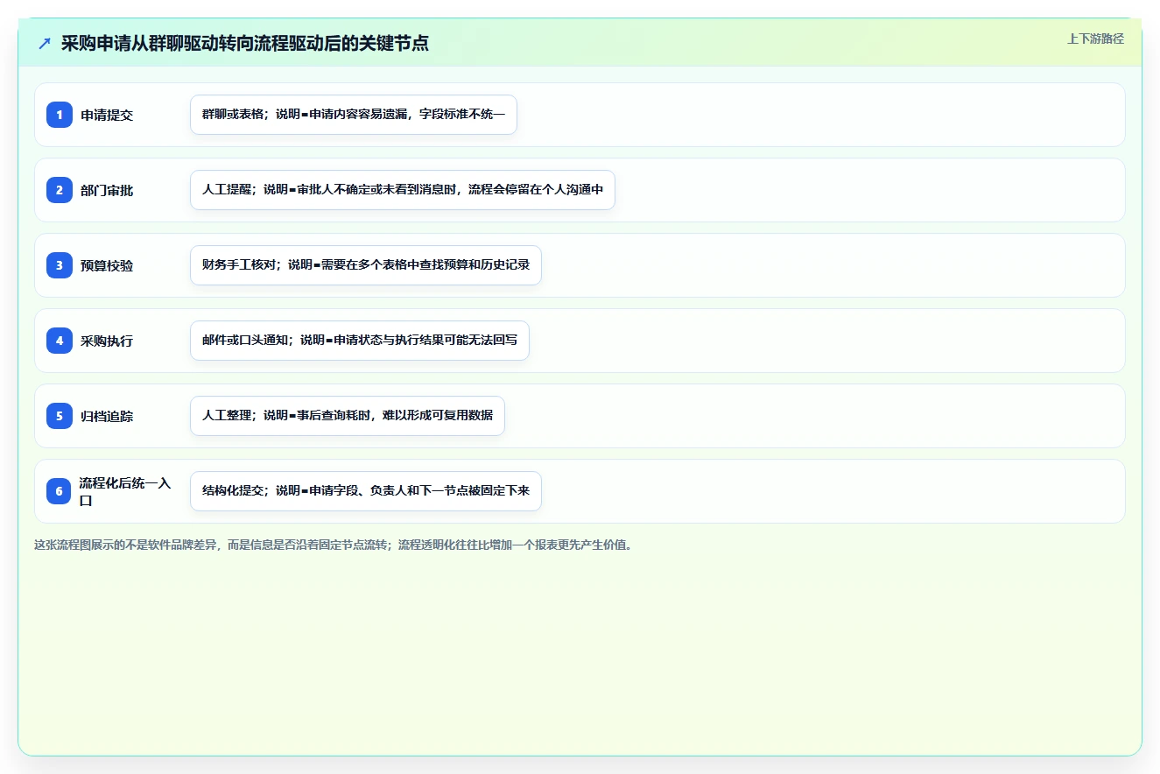This screenshot has width=1160, height=774.
Task: Click the 上下游路径 label in header
Action: [x=1095, y=39]
